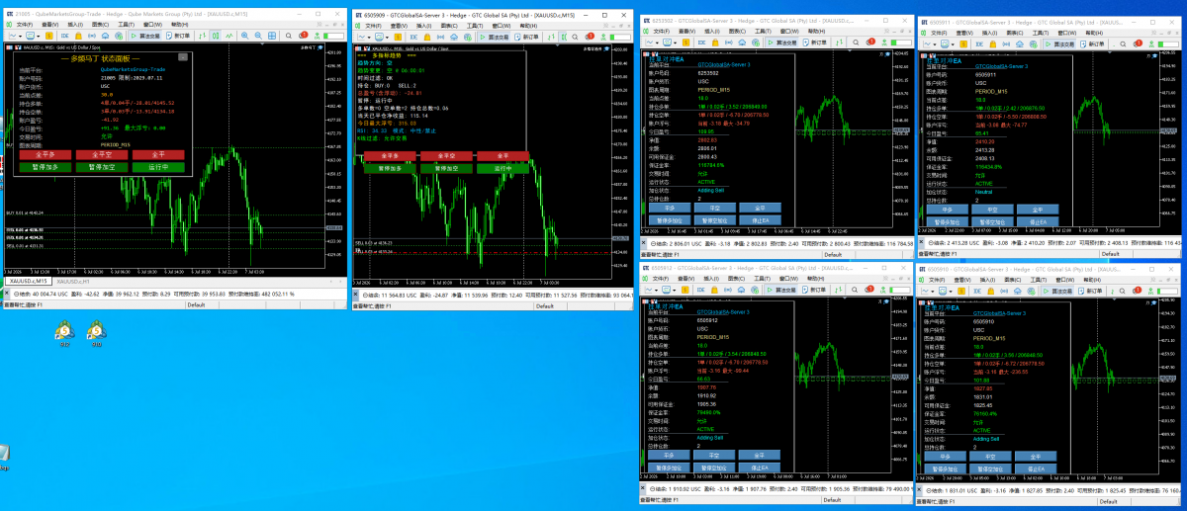
Task: Click 暂停空加仓 in 6505911 panel
Action: [991, 222]
